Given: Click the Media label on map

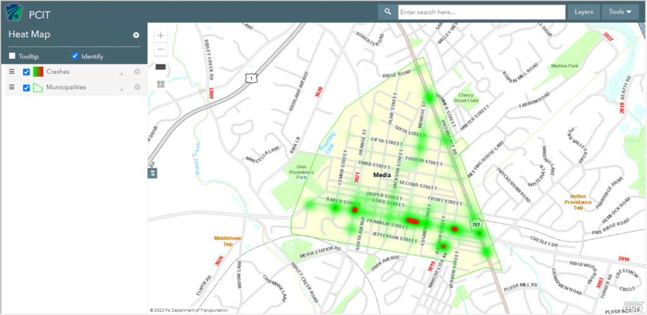Looking at the screenshot, I should click(x=382, y=175).
